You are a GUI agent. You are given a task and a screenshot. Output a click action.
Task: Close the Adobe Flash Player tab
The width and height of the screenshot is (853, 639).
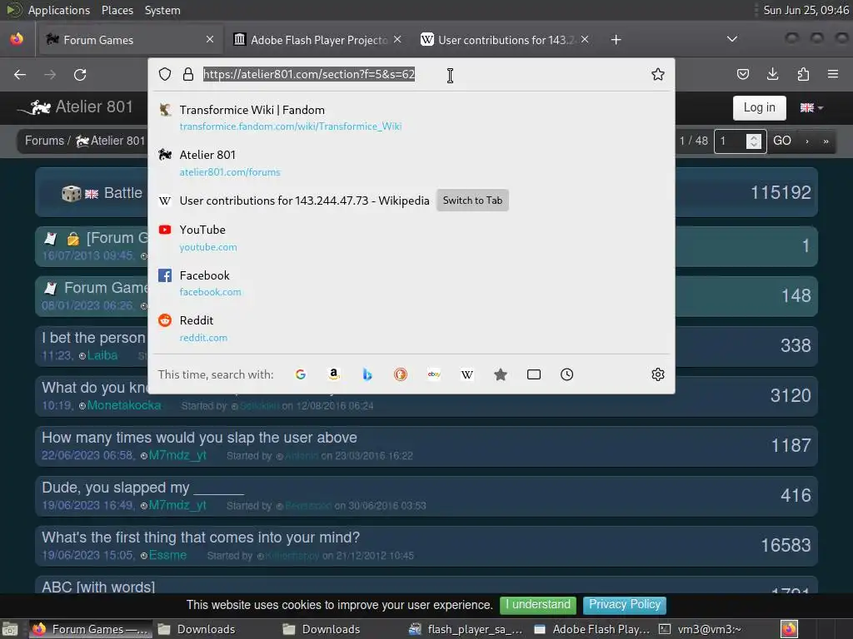point(397,39)
